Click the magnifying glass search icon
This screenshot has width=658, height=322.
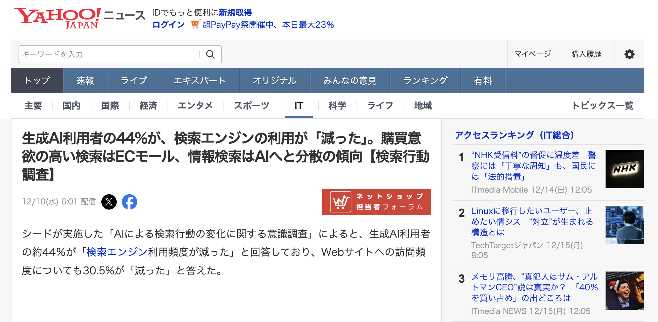pyautogui.click(x=210, y=54)
